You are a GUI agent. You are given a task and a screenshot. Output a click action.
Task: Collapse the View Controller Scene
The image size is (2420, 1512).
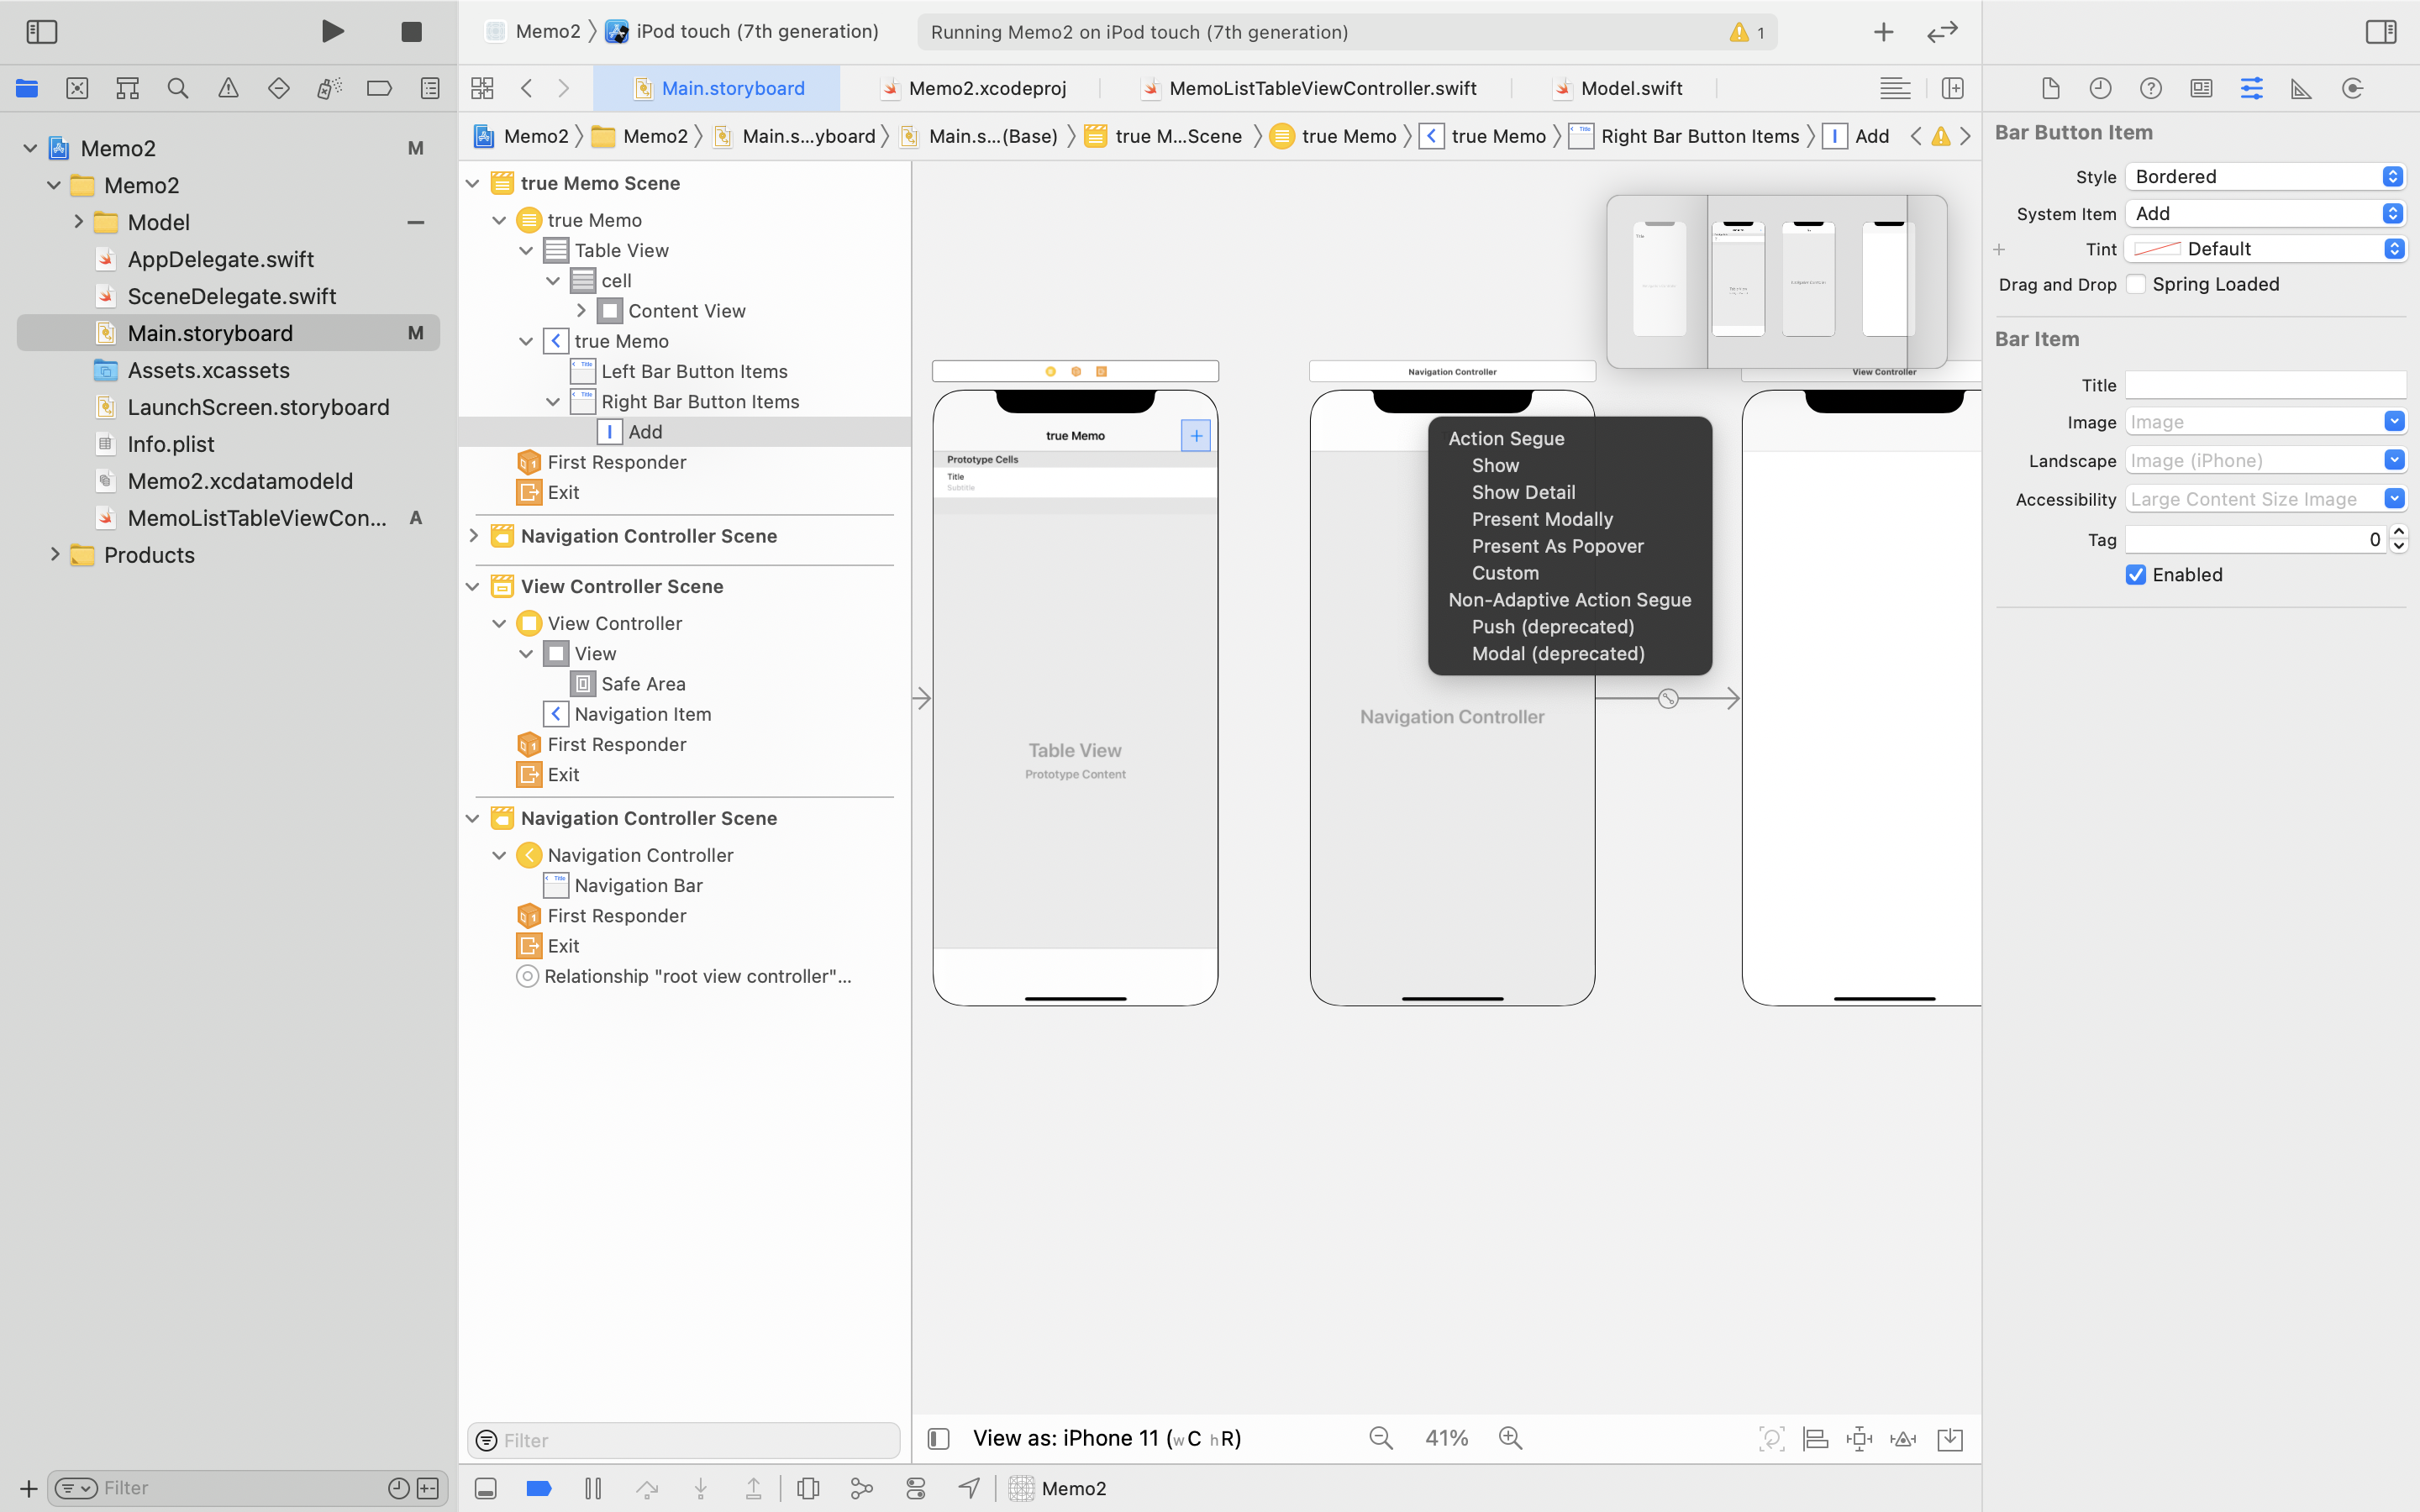pyautogui.click(x=473, y=586)
